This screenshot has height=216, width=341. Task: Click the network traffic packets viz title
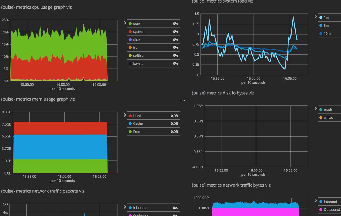[43, 191]
